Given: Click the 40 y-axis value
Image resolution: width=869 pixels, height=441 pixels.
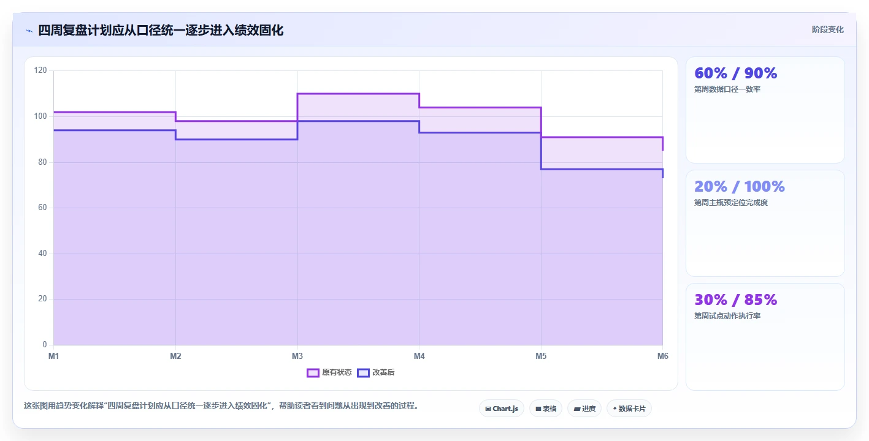Looking at the screenshot, I should (x=42, y=254).
